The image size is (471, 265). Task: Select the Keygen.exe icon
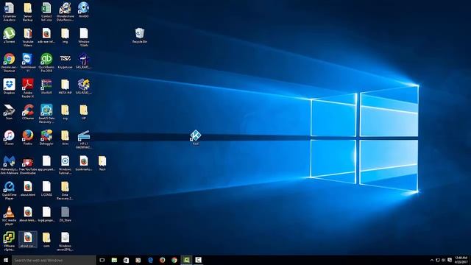(x=65, y=61)
